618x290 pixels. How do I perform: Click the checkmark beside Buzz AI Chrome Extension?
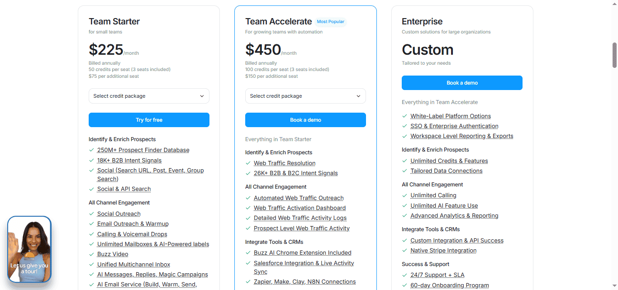point(248,252)
